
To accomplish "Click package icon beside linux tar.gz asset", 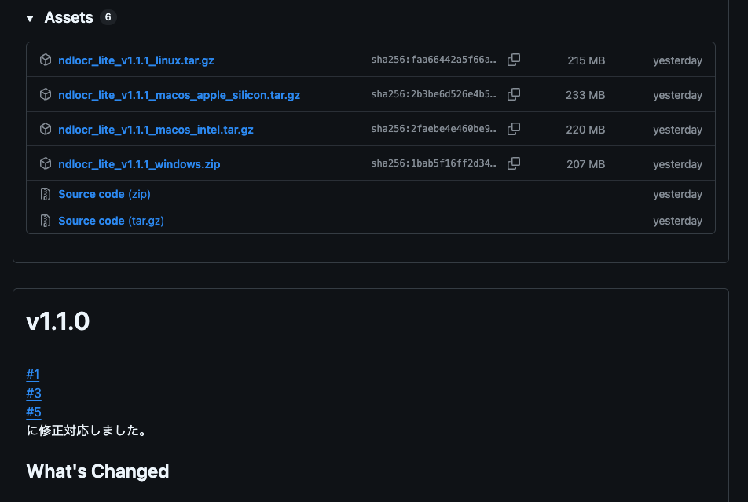I will [x=46, y=60].
